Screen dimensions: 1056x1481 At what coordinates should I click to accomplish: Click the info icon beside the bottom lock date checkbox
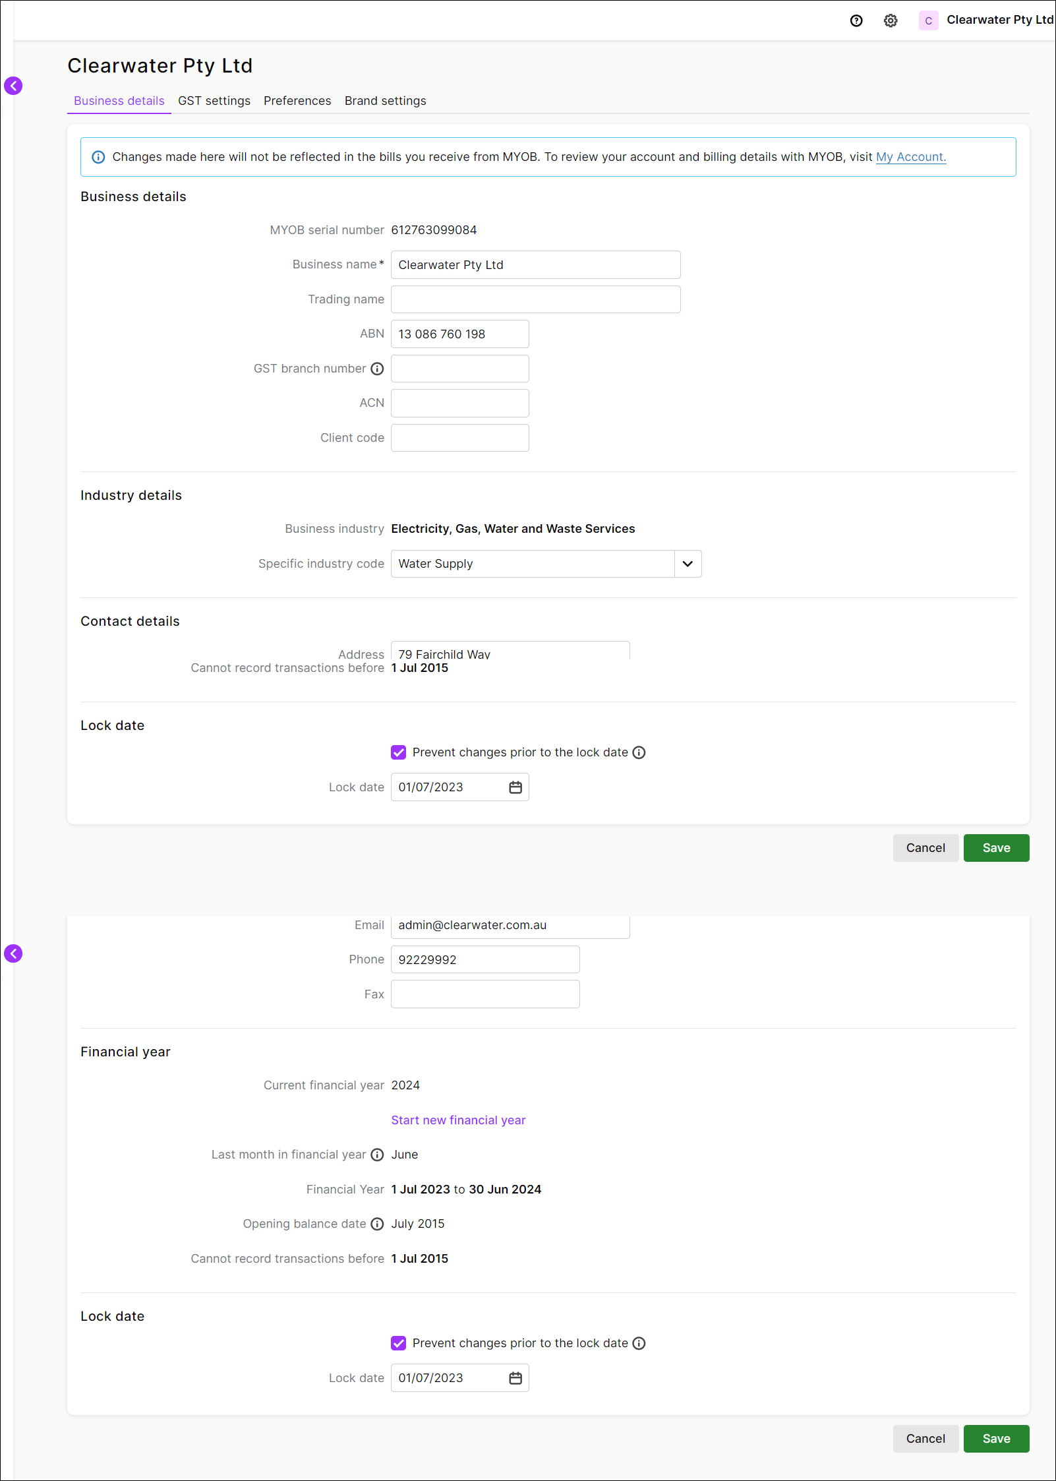638,1343
